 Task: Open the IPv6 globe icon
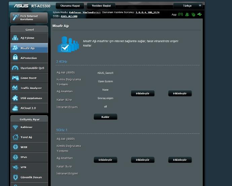15,157
